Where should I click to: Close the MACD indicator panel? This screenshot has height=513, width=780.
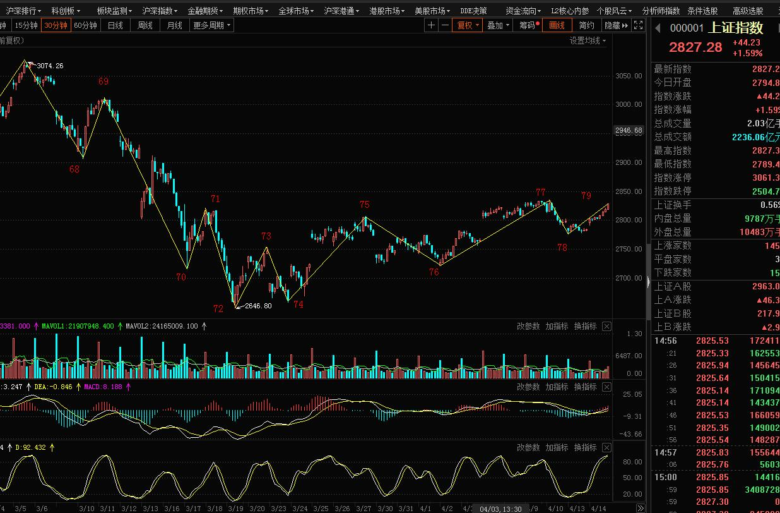click(606, 387)
